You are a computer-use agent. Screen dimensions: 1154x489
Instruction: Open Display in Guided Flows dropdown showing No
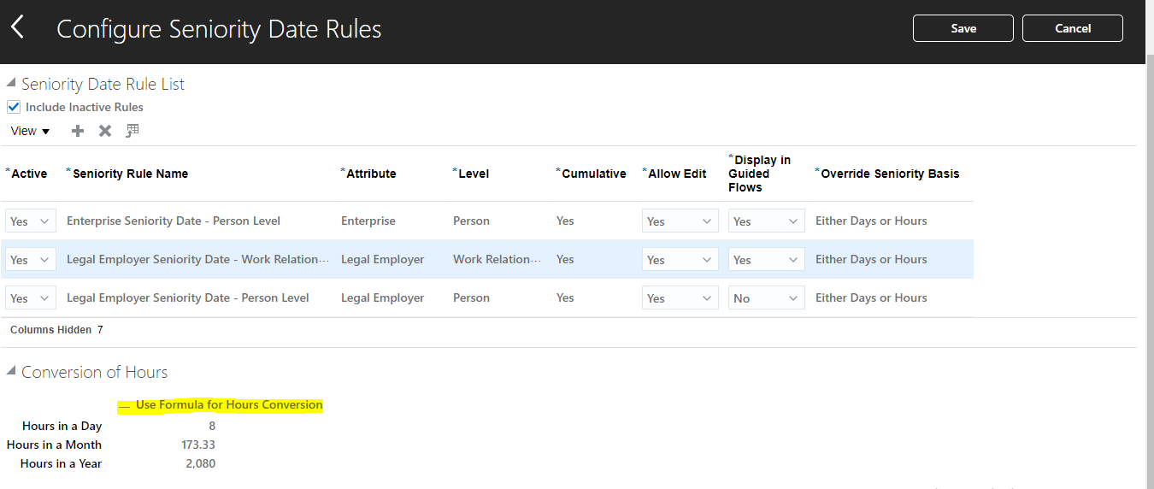pos(767,298)
